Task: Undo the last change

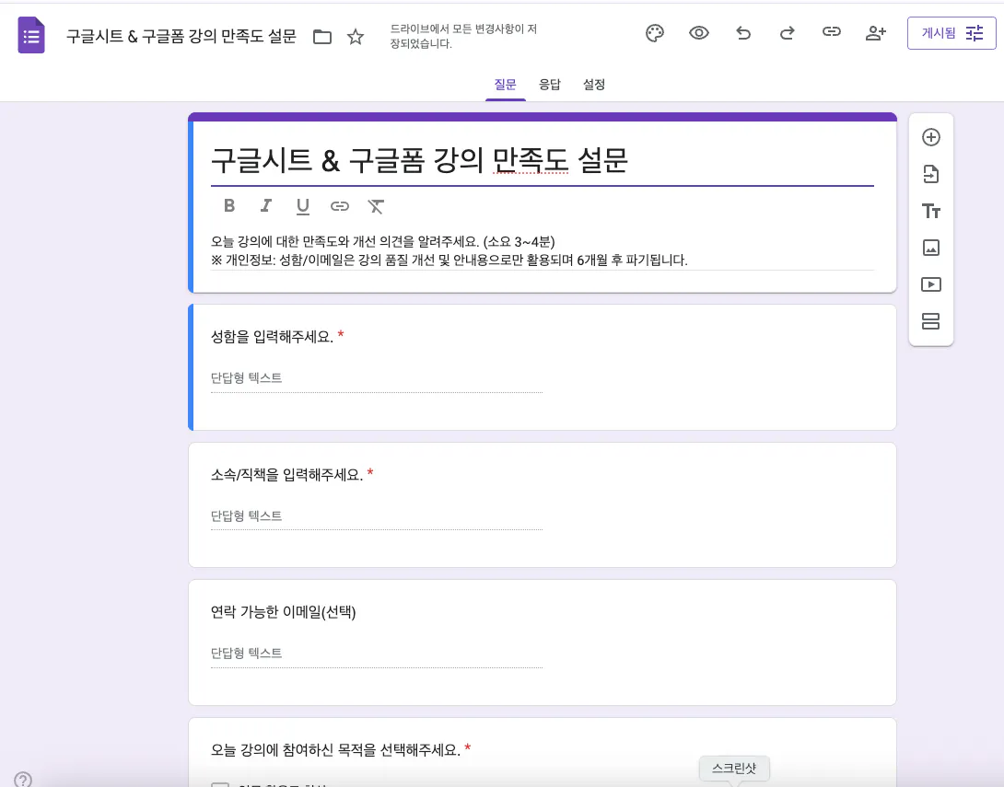Action: 743,33
